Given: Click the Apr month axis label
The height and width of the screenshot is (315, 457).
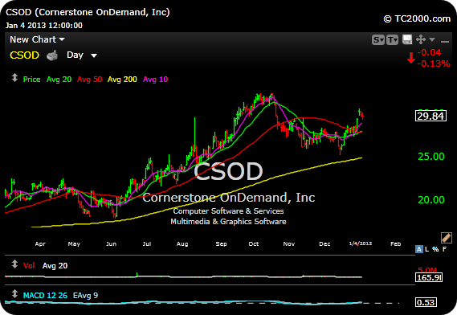Looking at the screenshot, I should [40, 243].
